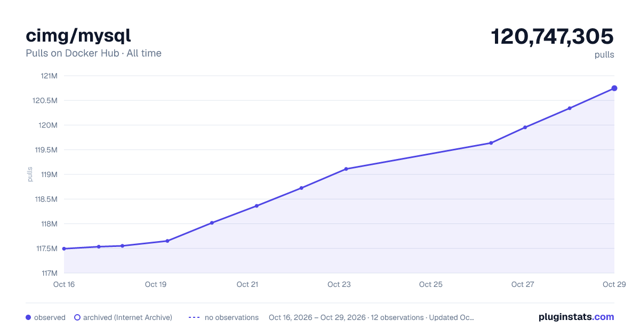
Task: Select the data point at Oct 27
Action: pos(525,127)
